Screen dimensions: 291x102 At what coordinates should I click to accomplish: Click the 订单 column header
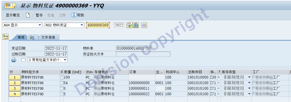click(142, 72)
